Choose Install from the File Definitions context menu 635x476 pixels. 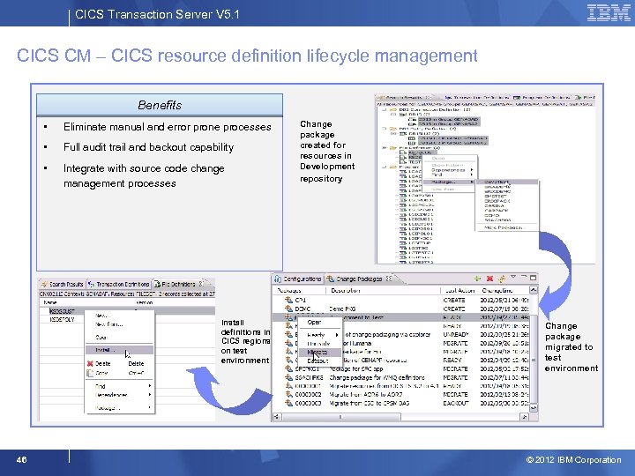click(119, 350)
